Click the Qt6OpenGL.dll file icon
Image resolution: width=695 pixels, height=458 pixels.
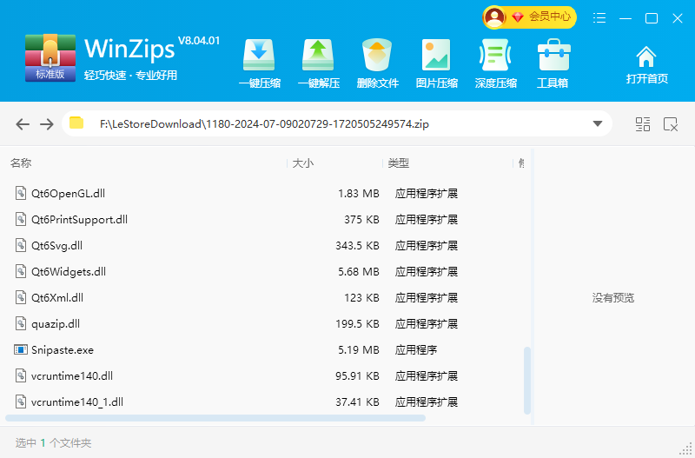(20, 193)
